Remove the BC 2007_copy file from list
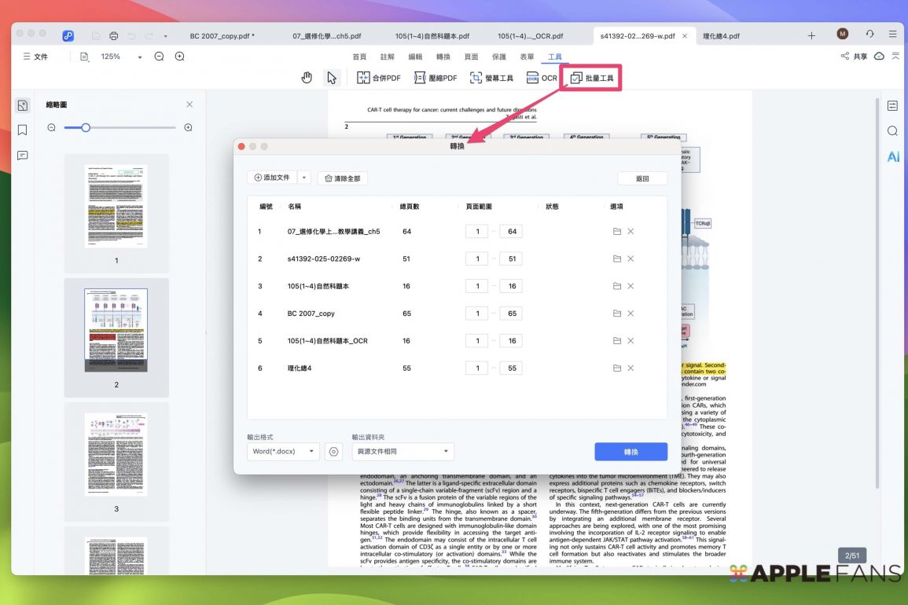Screen dimensions: 908x605 630,313
